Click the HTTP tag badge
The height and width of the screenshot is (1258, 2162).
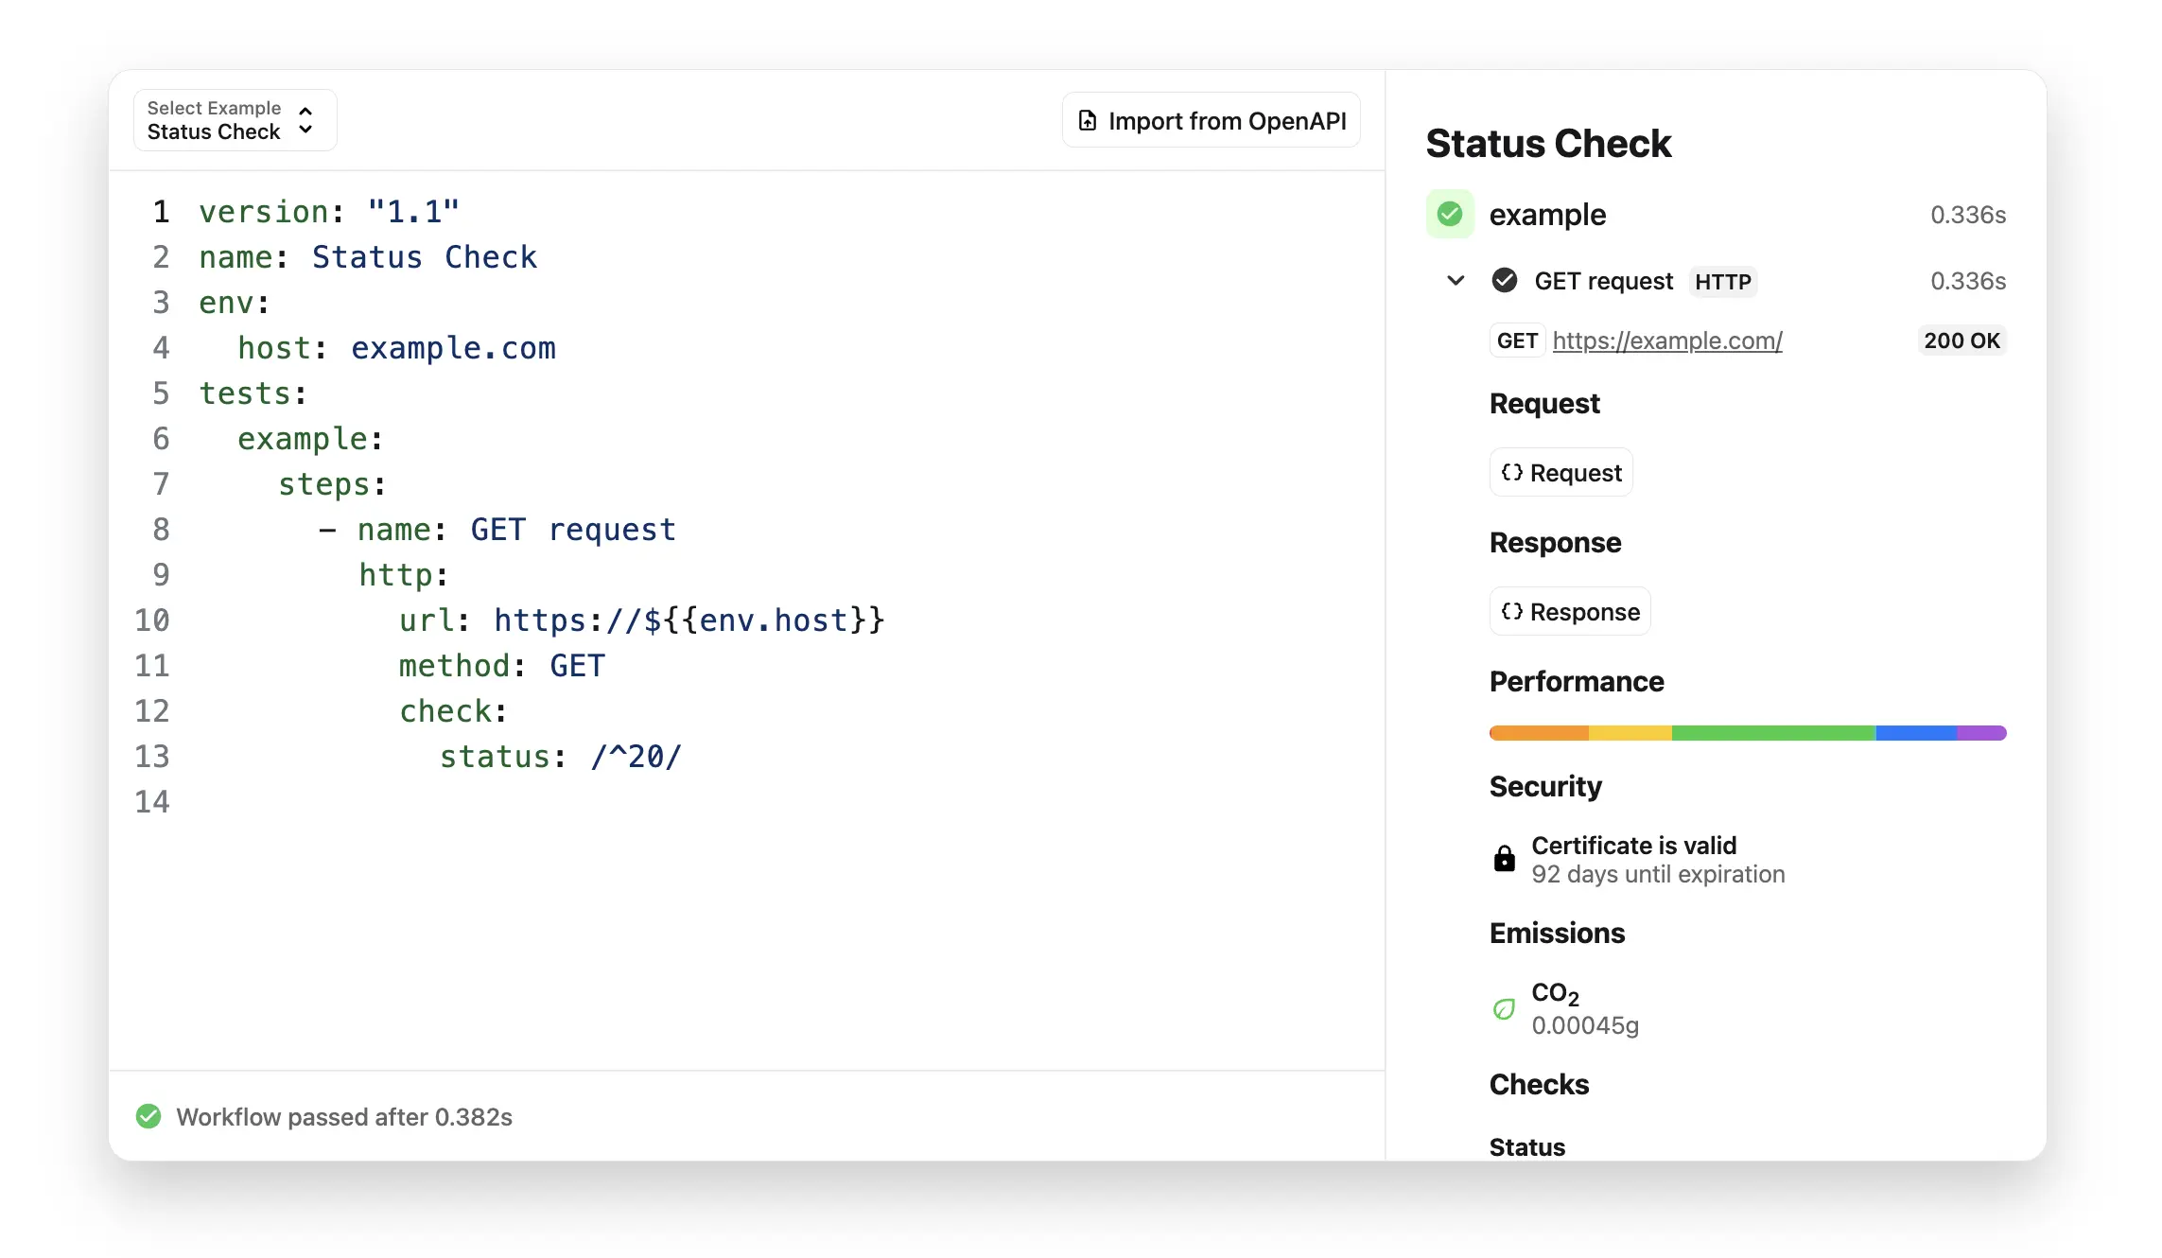coord(1722,282)
